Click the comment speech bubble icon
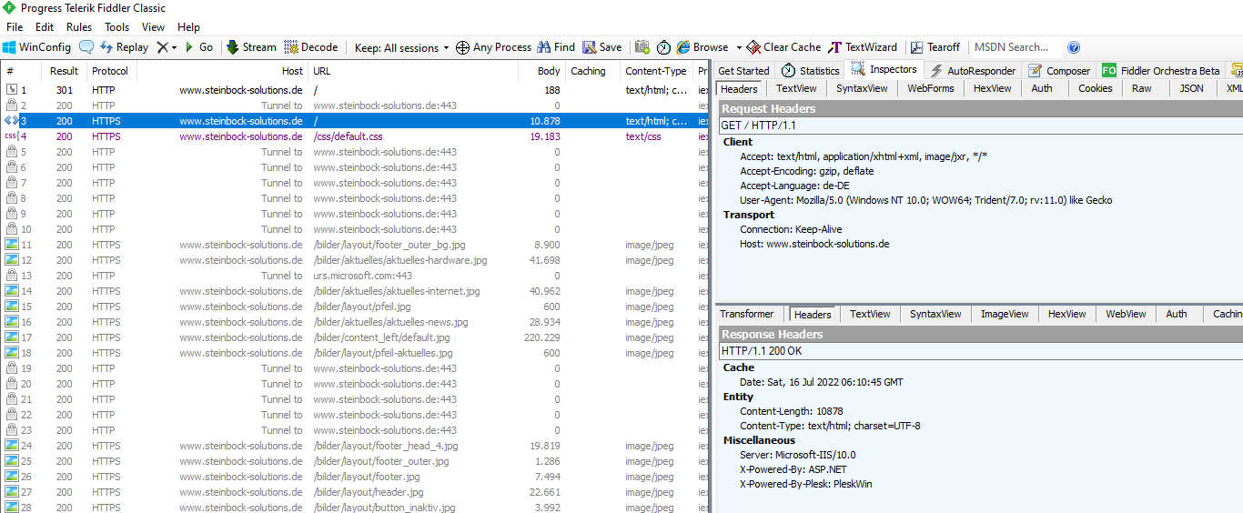The width and height of the screenshot is (1243, 513). point(86,47)
